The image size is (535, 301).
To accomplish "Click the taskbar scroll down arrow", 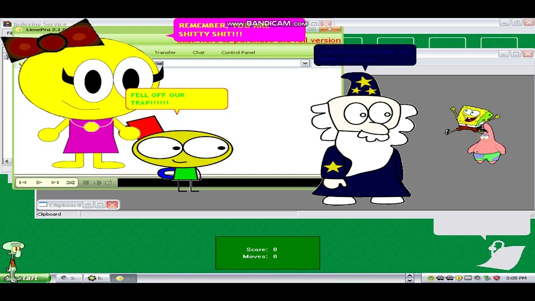I will (410, 281).
